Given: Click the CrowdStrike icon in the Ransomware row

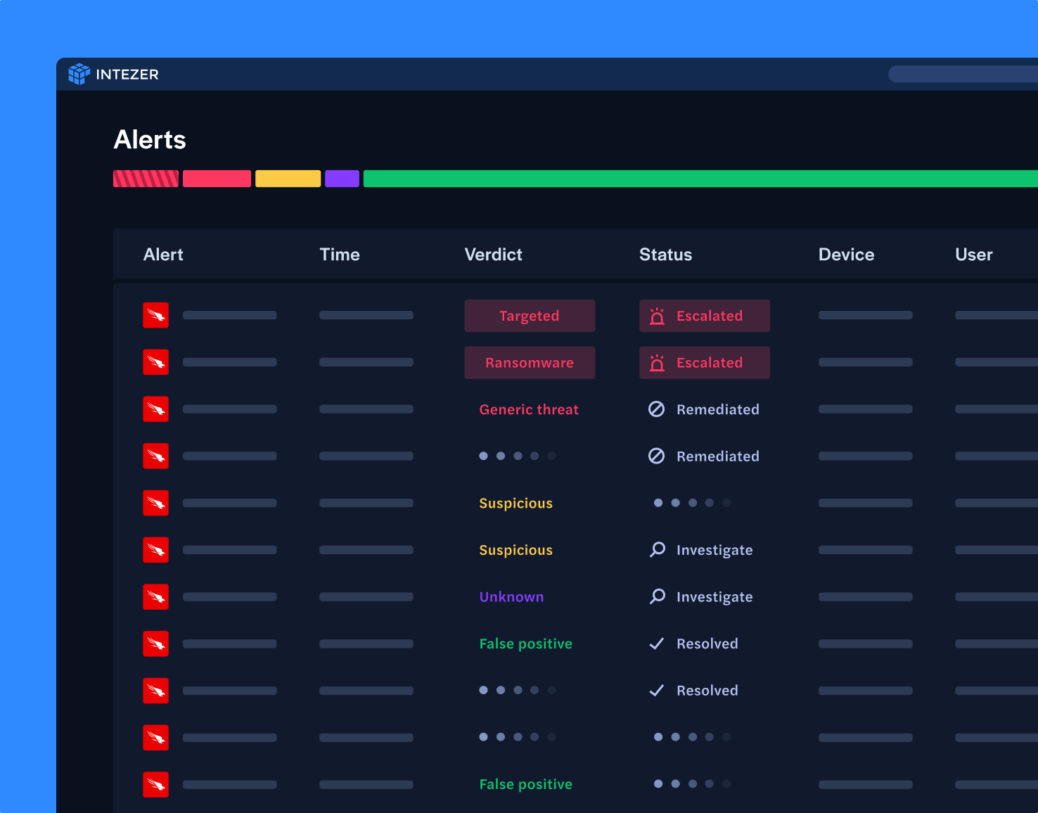Looking at the screenshot, I should [x=155, y=362].
